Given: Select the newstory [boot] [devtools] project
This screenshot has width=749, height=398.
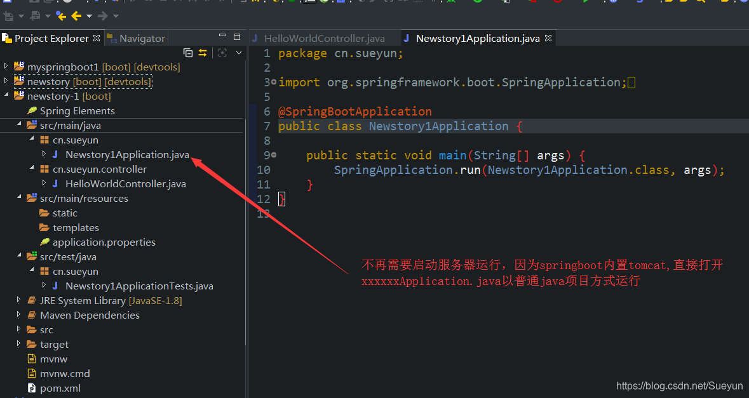Looking at the screenshot, I should coord(89,82).
